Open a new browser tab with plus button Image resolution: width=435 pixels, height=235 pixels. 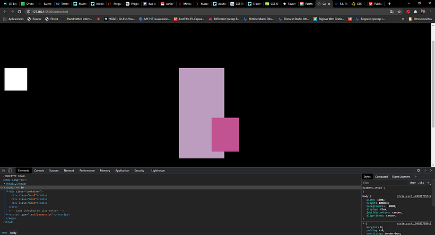click(x=389, y=4)
